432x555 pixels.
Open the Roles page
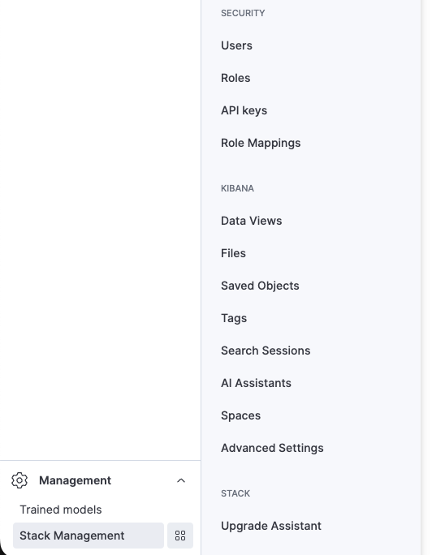pos(235,78)
